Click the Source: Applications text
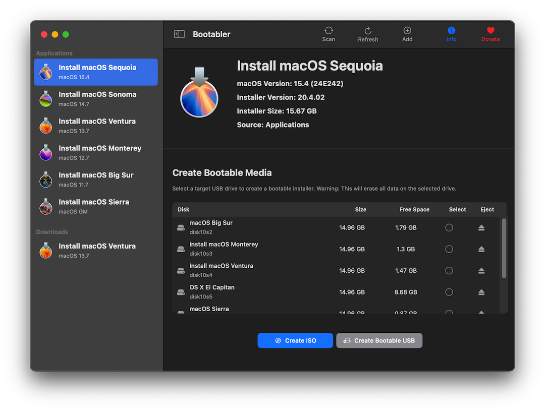 [x=273, y=125]
